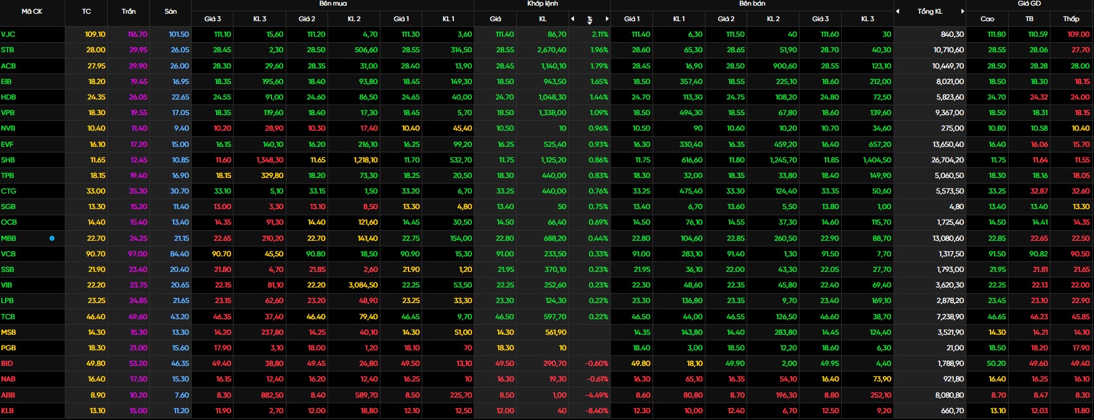Click the Tổng KL column header

(930, 11)
